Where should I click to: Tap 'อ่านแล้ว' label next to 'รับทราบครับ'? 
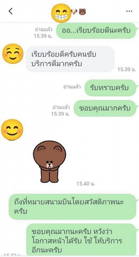pyautogui.click(x=72, y=87)
